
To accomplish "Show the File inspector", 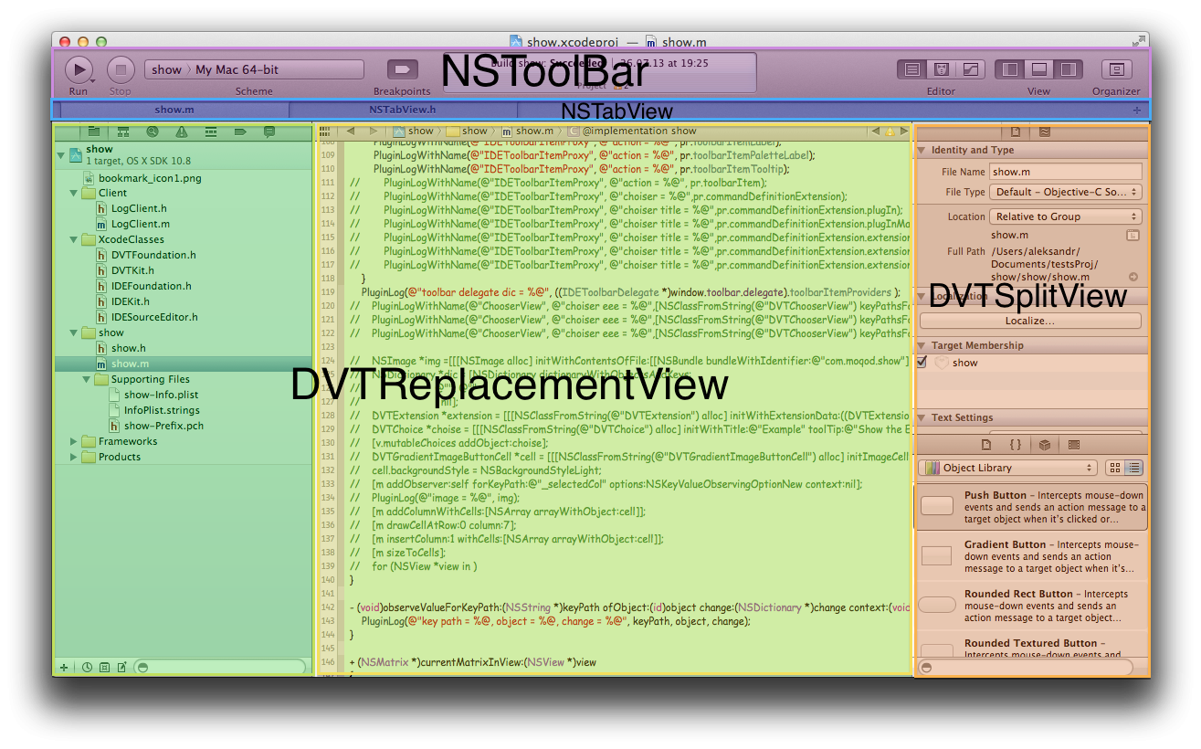I will (1016, 132).
